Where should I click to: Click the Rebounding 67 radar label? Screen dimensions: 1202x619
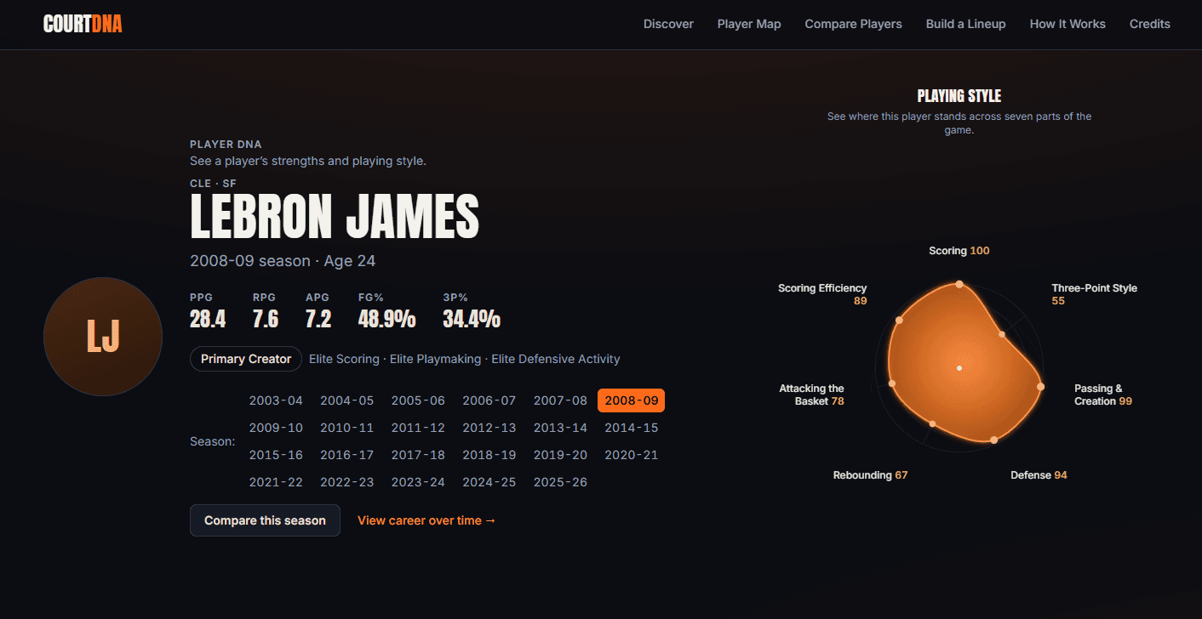click(x=871, y=475)
